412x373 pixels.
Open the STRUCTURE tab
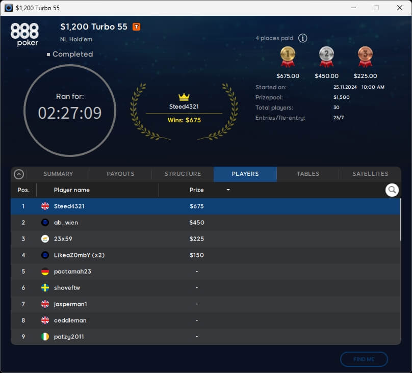(183, 174)
